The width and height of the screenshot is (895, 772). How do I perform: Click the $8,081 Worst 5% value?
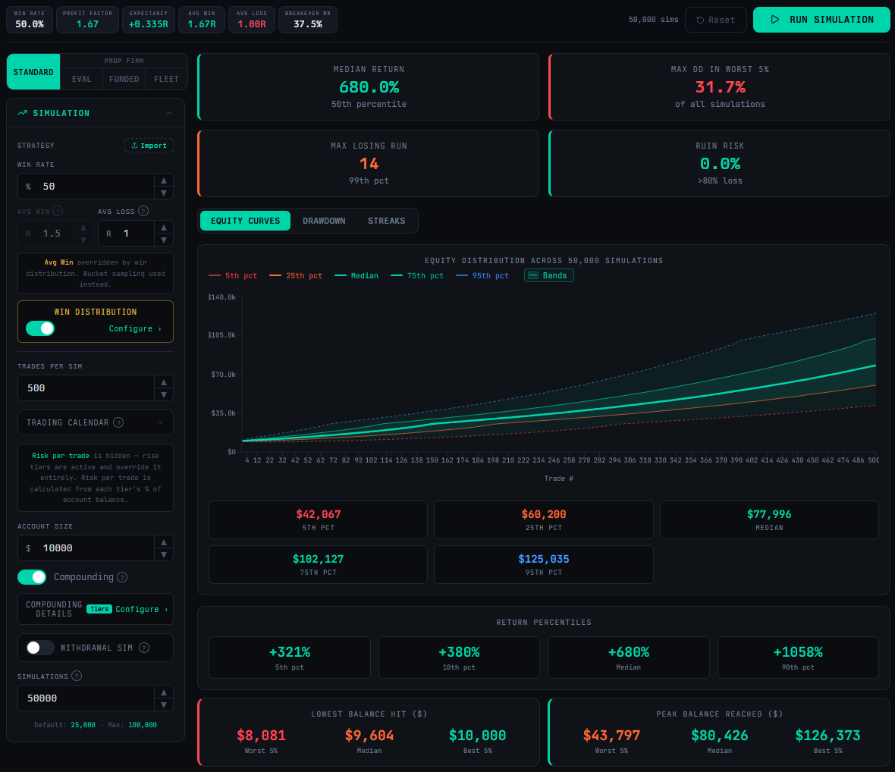(261, 736)
